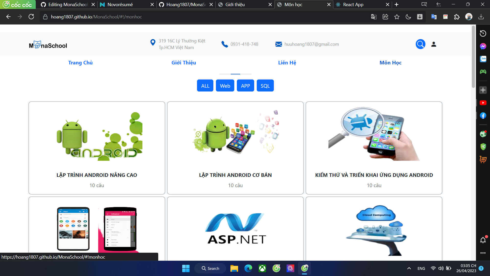Toggle dark mode with the moon icon
Viewport: 490px width, 276px height.
408,17
